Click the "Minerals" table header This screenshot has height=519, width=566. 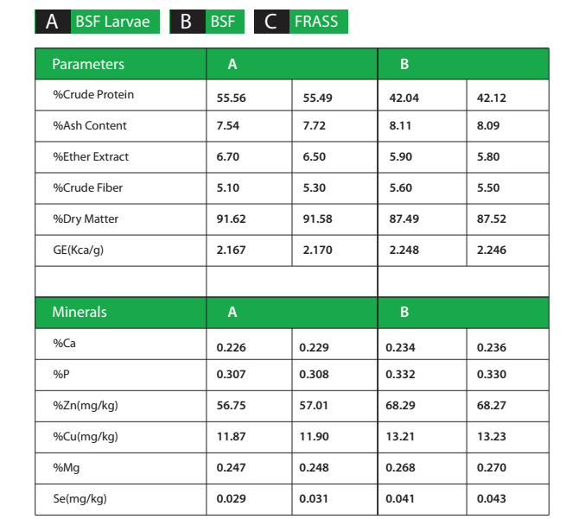[x=79, y=312]
